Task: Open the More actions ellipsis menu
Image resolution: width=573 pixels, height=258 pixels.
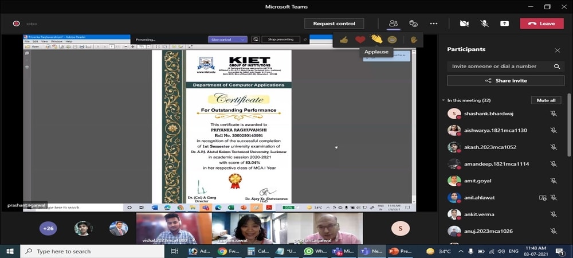Action: 433,24
